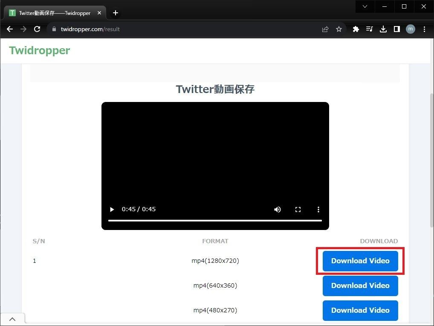Open the browser extensions puzzle icon
Viewport: 434px width, 326px height.
tap(356, 29)
